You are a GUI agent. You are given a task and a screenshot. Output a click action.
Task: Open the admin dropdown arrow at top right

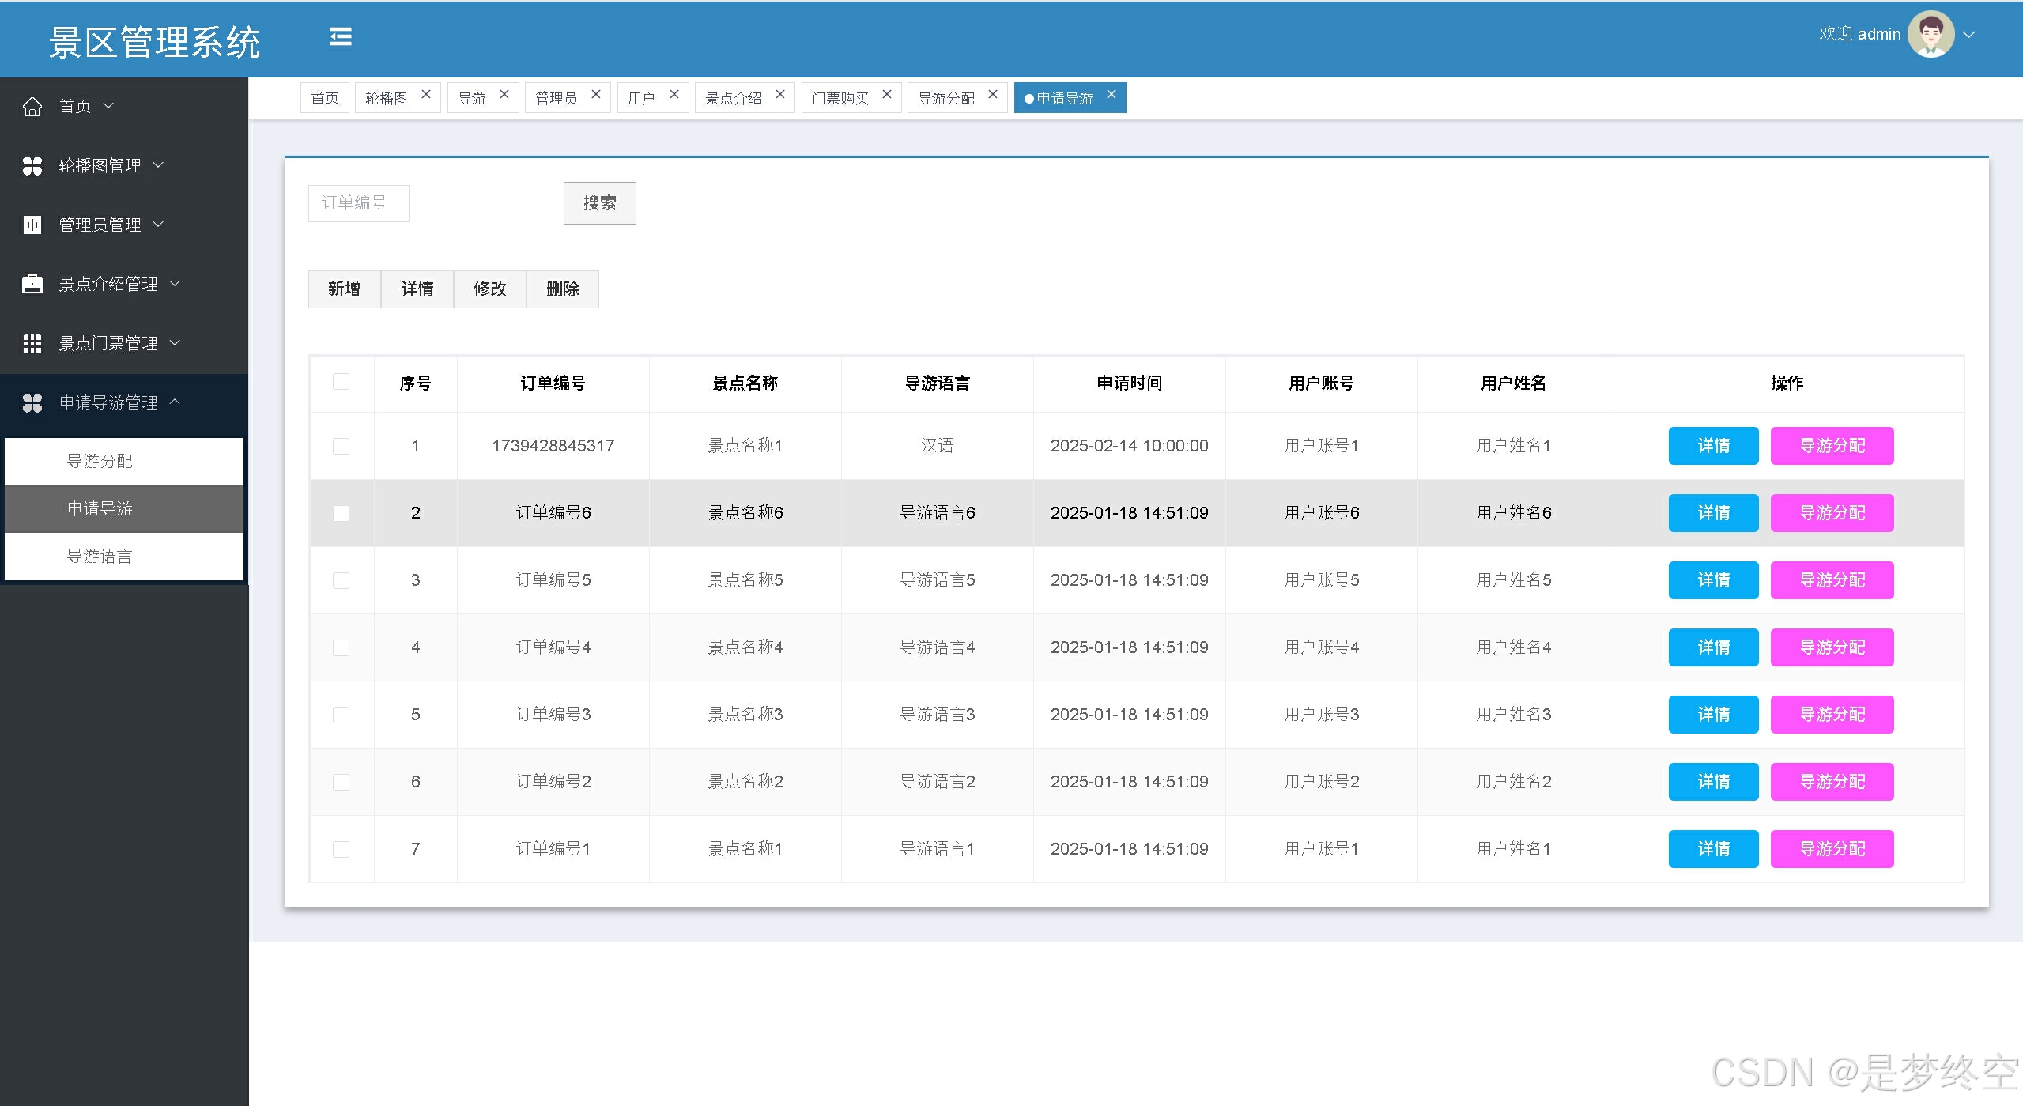(x=1969, y=35)
